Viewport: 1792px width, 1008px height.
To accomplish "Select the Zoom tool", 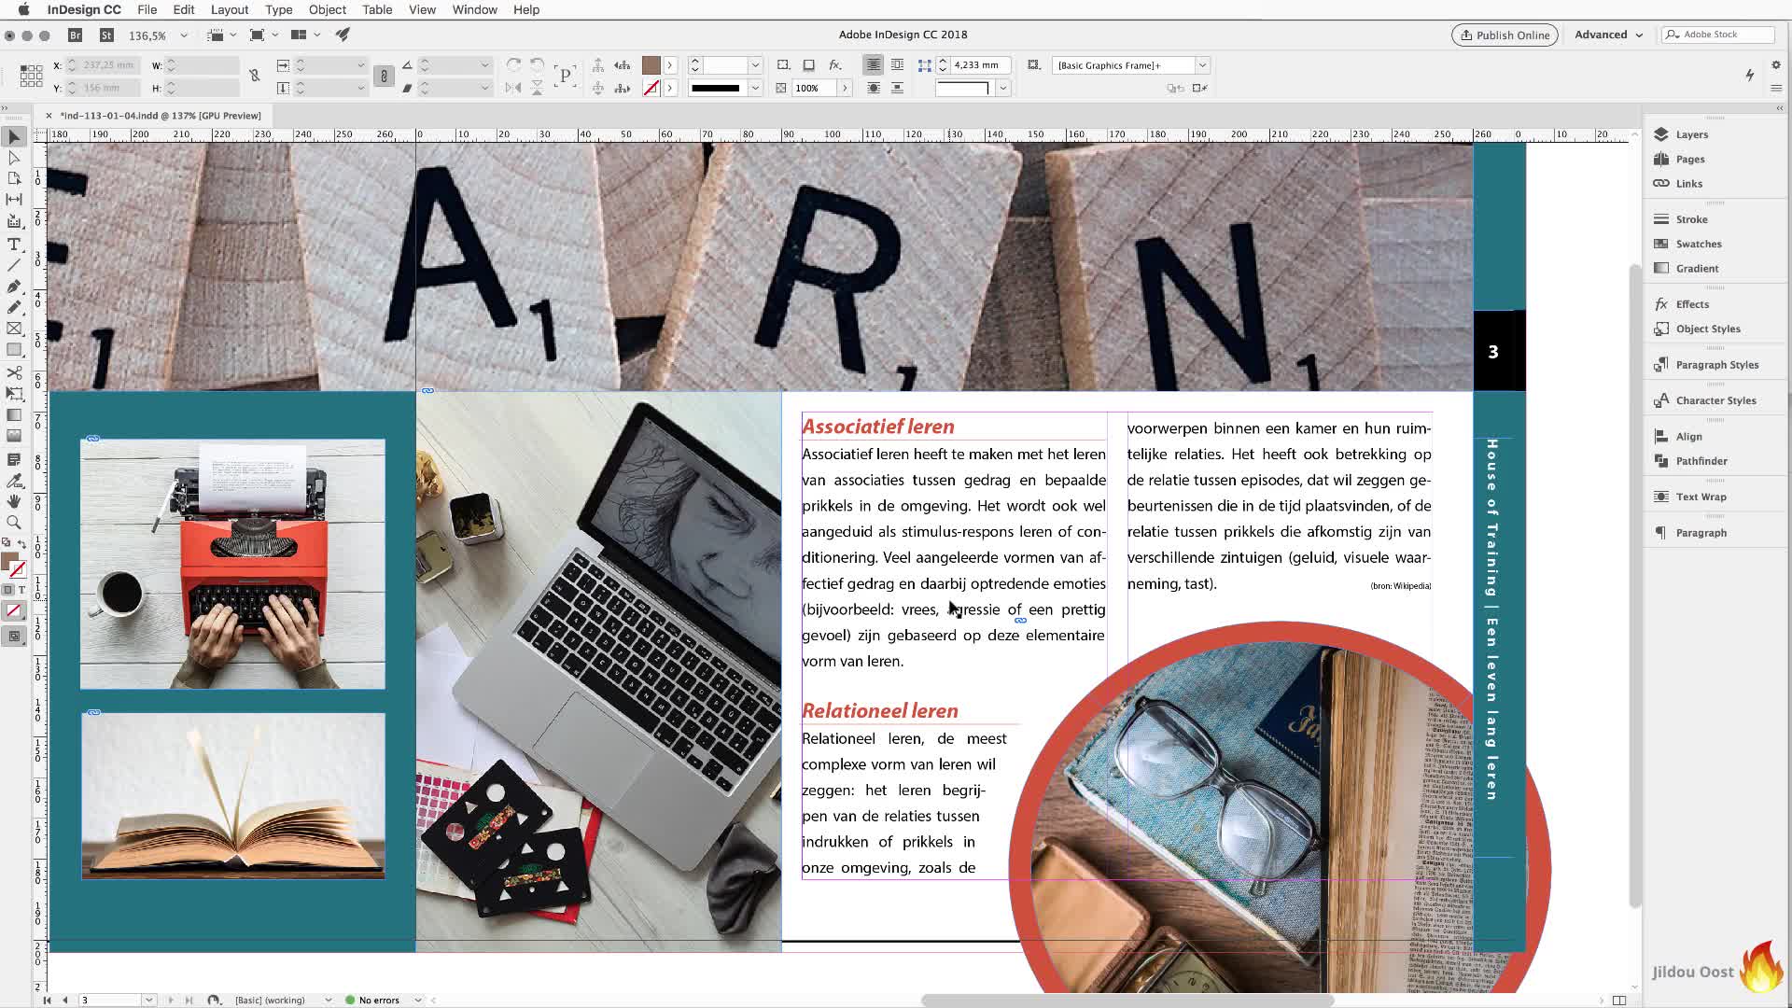I will point(14,523).
